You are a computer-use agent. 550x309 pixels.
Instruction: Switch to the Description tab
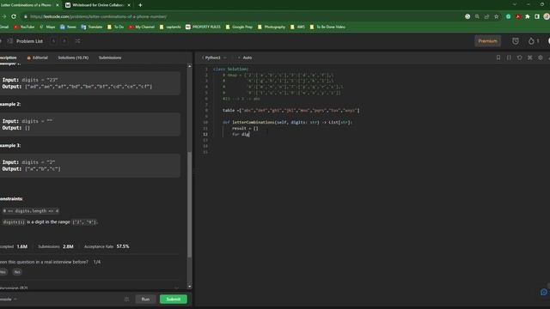point(8,58)
